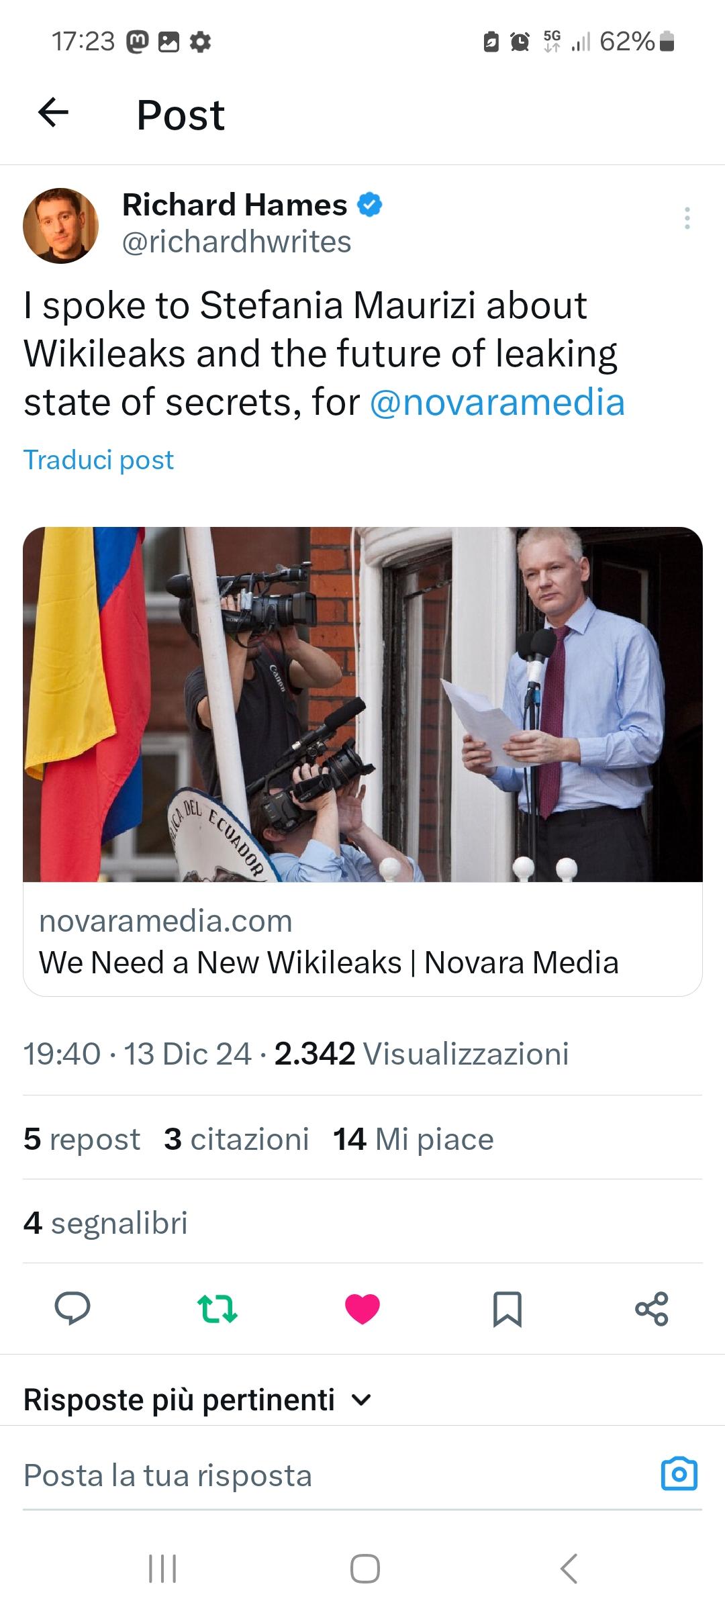This screenshot has height=1611, width=725.
Task: Toggle the green repost icon
Action: [217, 1308]
